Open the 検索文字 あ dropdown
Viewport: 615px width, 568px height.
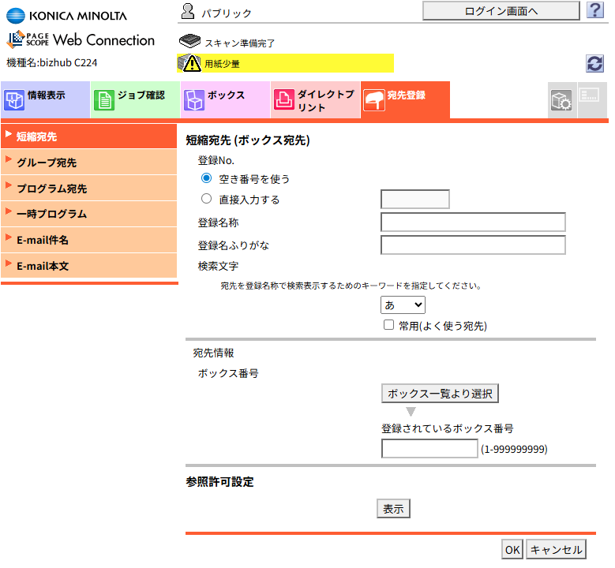[403, 305]
